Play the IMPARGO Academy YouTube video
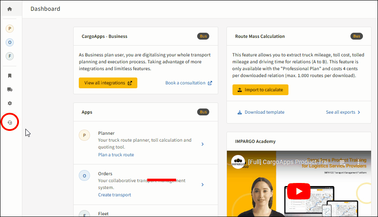 (x=299, y=191)
